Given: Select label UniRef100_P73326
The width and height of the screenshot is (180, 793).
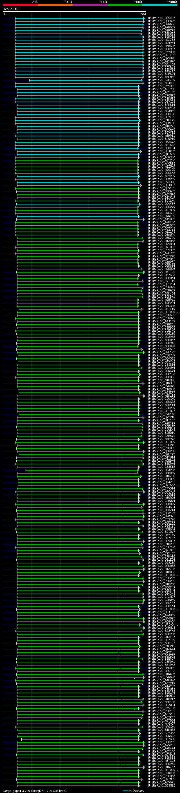Looking at the screenshot, I should pos(161,182).
